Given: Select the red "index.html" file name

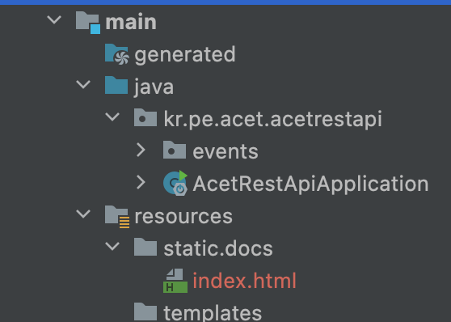Looking at the screenshot, I should 244,281.
